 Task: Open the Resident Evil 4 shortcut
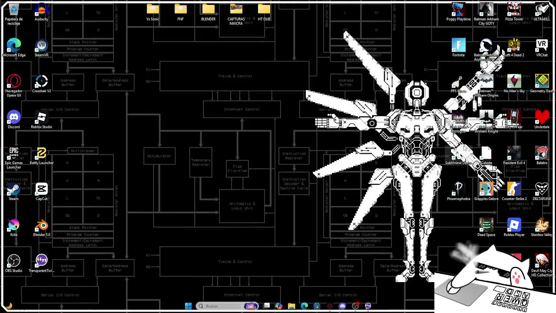click(x=514, y=156)
